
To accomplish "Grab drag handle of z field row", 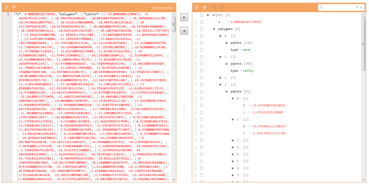I will (196, 22).
